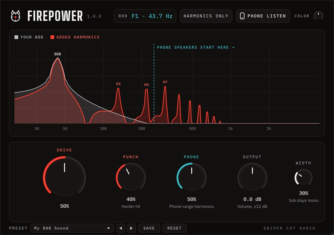The image size is (334, 235).
Task: Click the 808 fundamental peak label
Action: (58, 54)
